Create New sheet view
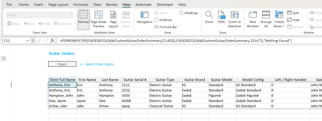Image resolution: width=322 pixels, height=121 pixels. click(44, 24)
